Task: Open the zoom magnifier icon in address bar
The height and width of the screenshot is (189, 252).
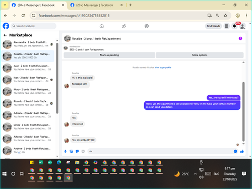Action: click(x=217, y=16)
